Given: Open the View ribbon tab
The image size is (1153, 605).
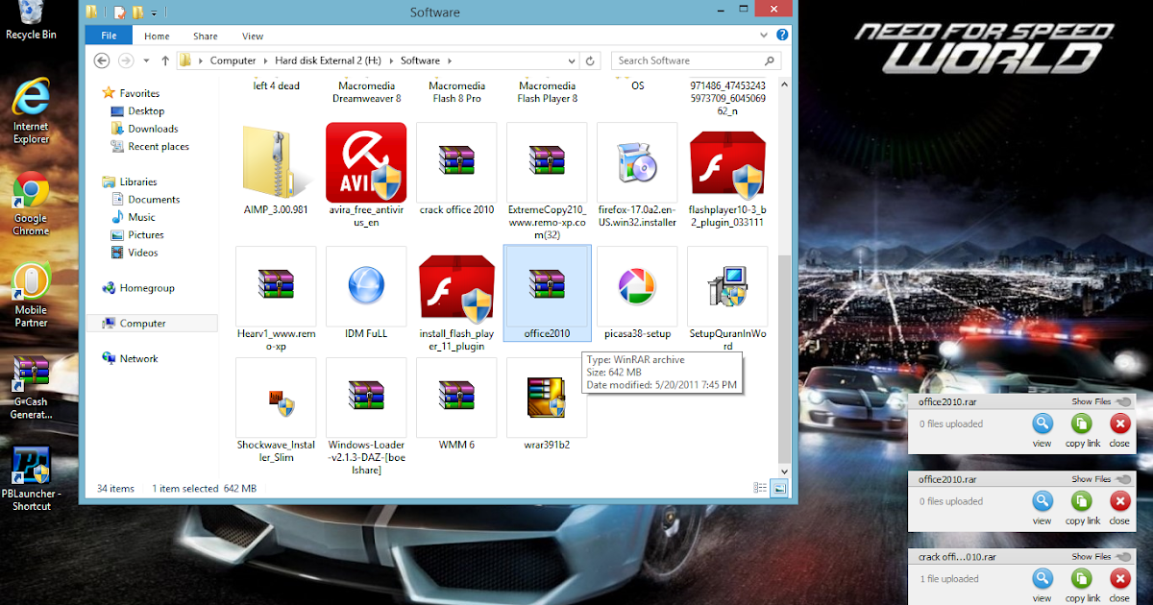Looking at the screenshot, I should tap(253, 36).
